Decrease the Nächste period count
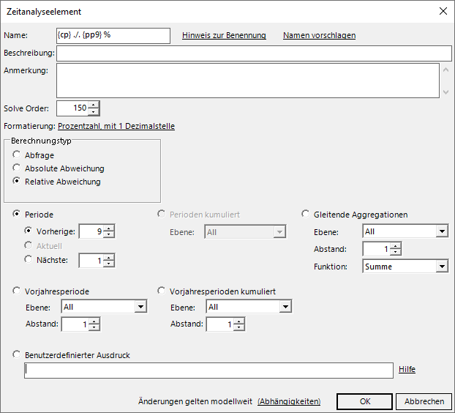 pyautogui.click(x=109, y=264)
